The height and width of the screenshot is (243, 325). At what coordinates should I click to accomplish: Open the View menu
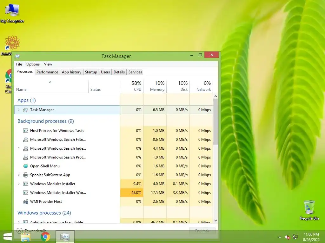[x=48, y=64]
